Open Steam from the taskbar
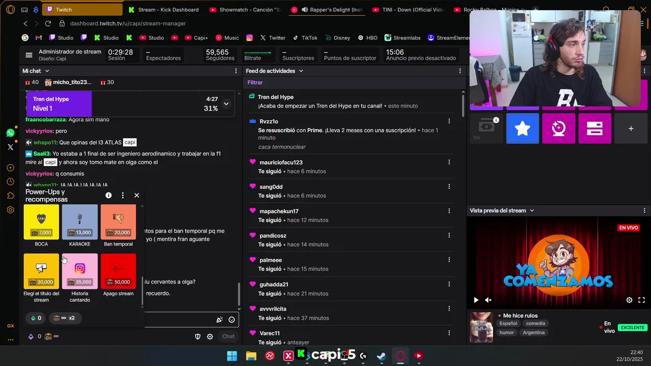Viewport: 651px width, 366px height. tap(381, 356)
